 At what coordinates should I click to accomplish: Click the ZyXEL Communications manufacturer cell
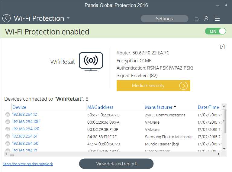(165, 115)
